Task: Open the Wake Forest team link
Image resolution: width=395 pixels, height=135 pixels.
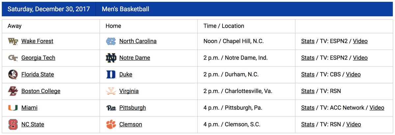Action: (37, 41)
